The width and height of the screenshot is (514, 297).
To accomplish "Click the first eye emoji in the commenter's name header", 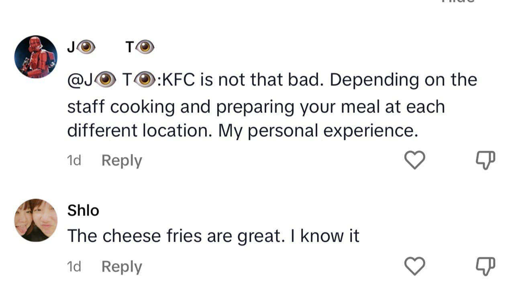I will pos(86,48).
